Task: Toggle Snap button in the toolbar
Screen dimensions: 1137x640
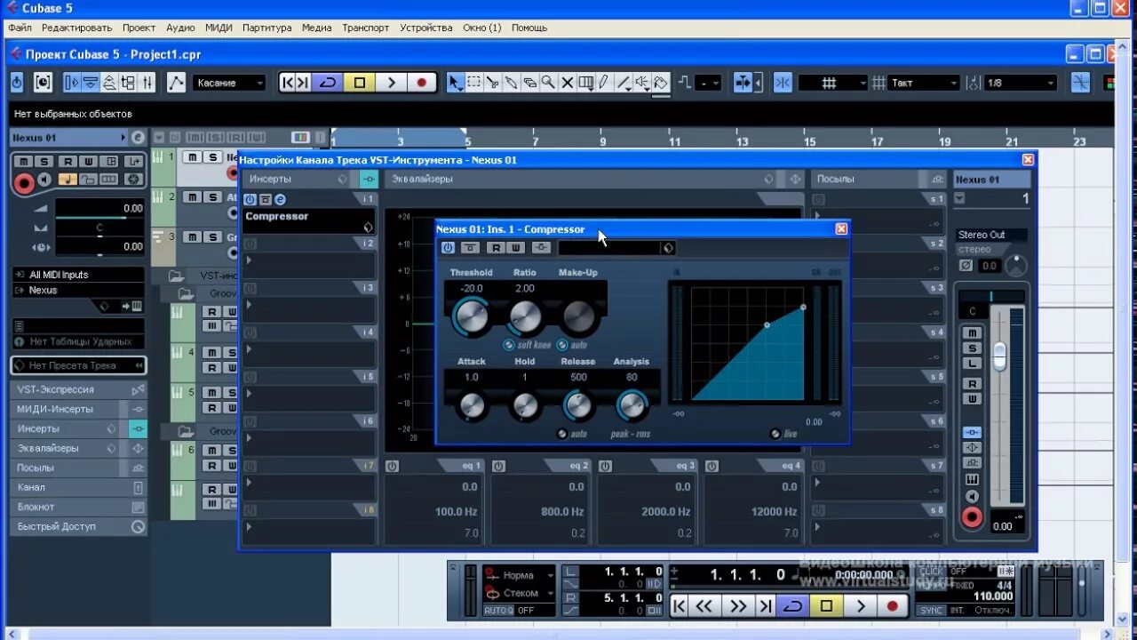Action: [783, 83]
